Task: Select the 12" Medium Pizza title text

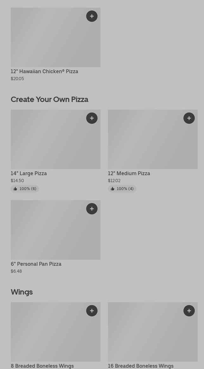Action: 129,174
